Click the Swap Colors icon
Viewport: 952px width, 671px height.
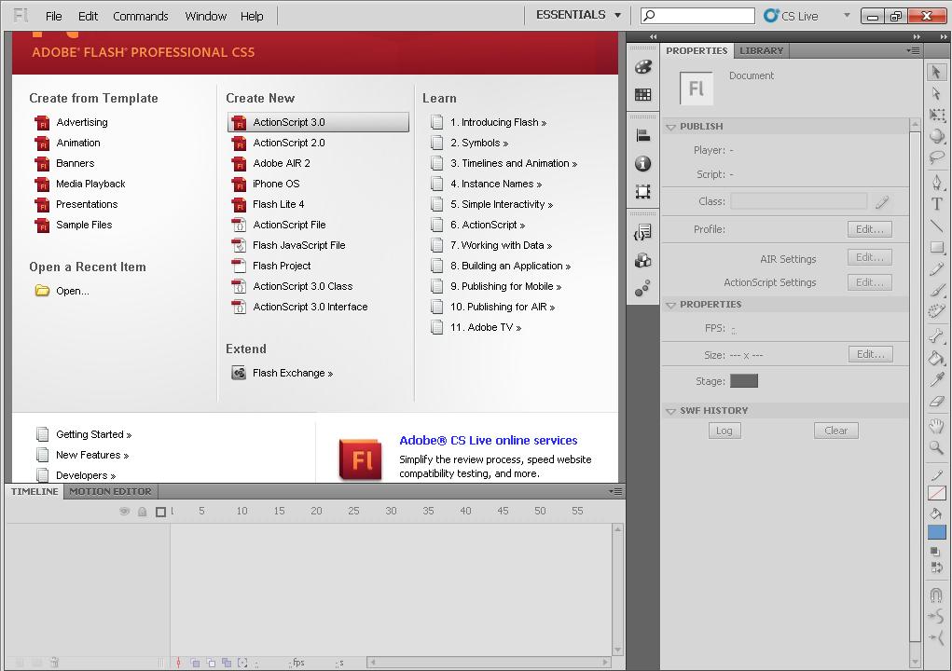click(935, 568)
